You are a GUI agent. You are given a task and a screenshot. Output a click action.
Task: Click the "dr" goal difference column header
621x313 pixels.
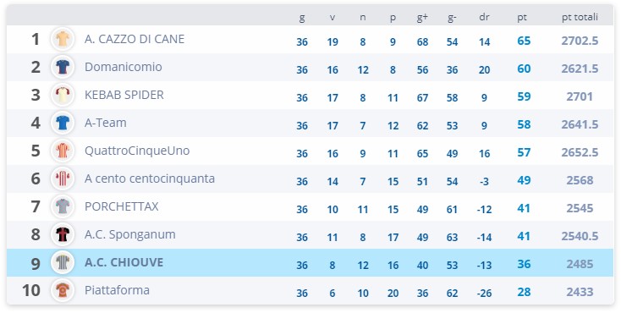484,17
